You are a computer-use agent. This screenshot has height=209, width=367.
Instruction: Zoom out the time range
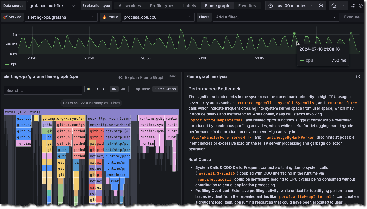tap(321, 5)
